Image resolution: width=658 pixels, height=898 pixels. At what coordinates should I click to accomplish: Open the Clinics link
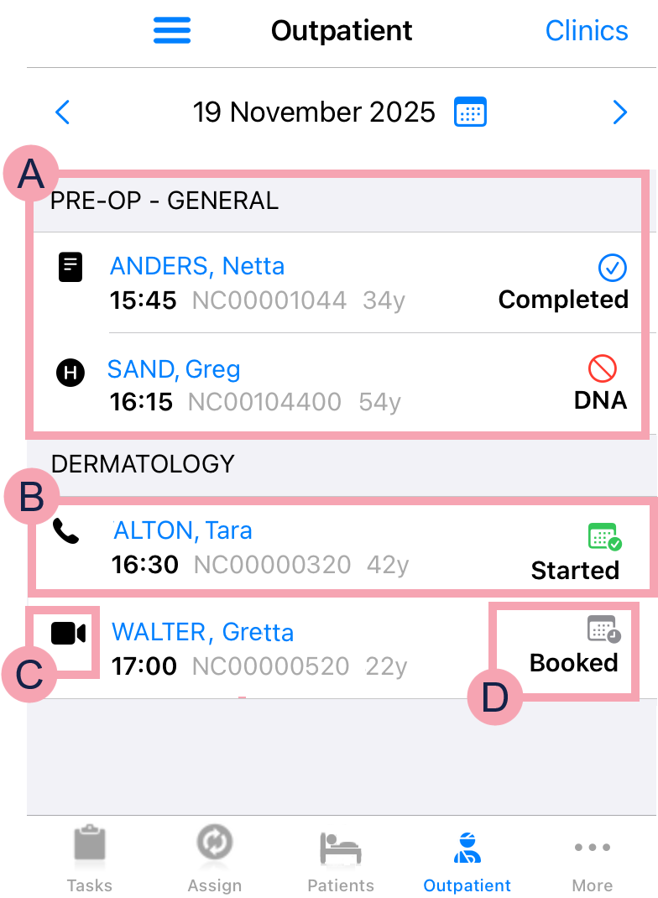pyautogui.click(x=586, y=31)
